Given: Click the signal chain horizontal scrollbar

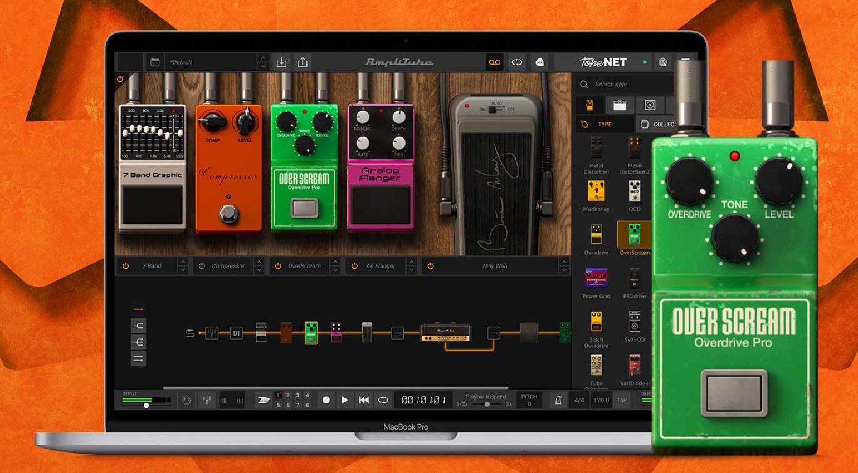Looking at the screenshot, I should tap(335, 388).
